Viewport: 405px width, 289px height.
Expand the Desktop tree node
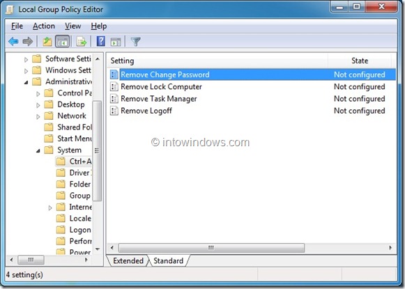tap(38, 105)
